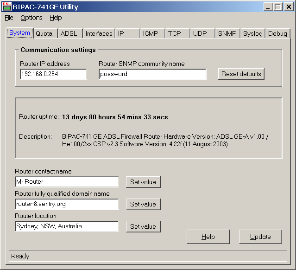Open the ICMP tab
The image size is (296, 270).
[x=152, y=33]
